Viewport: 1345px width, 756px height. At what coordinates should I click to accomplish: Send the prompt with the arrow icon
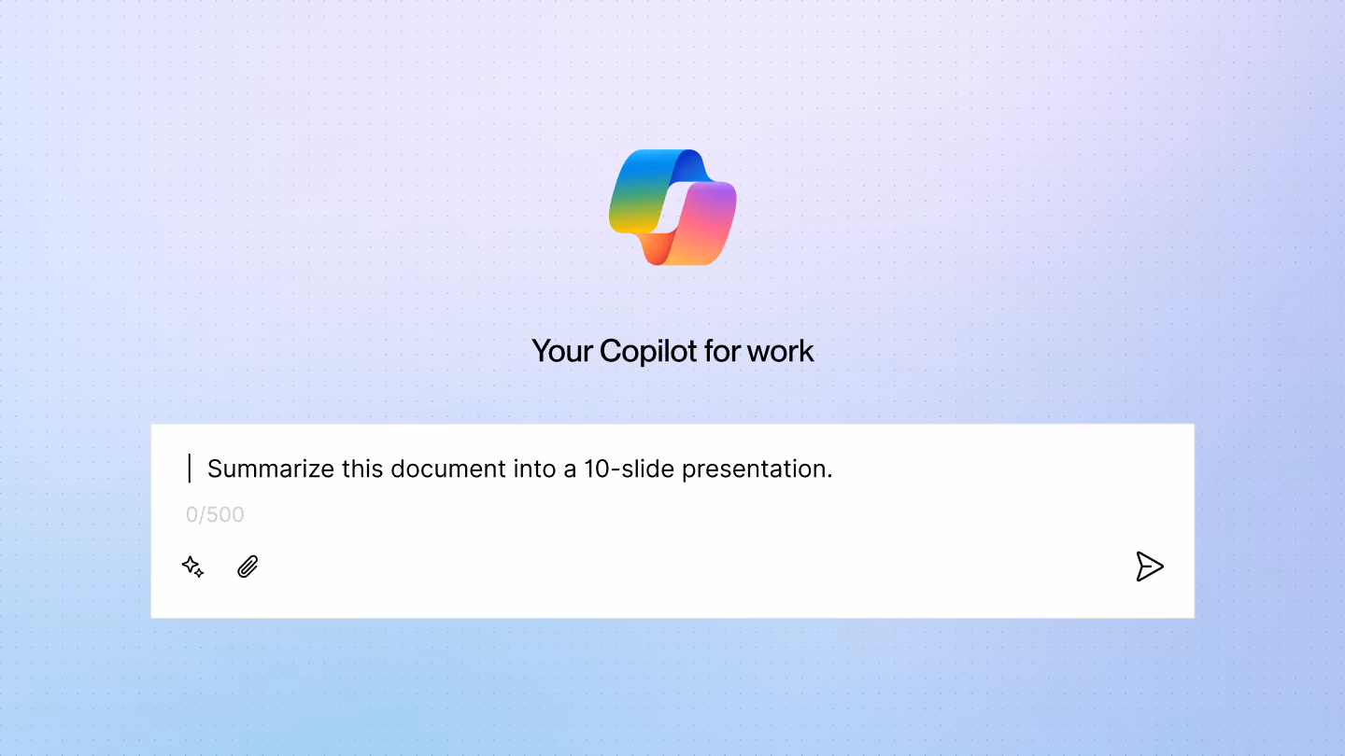1150,567
